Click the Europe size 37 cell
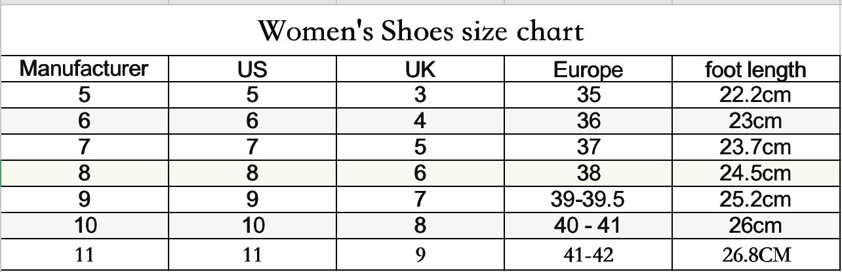Screen dimensions: 842x272 588,147
